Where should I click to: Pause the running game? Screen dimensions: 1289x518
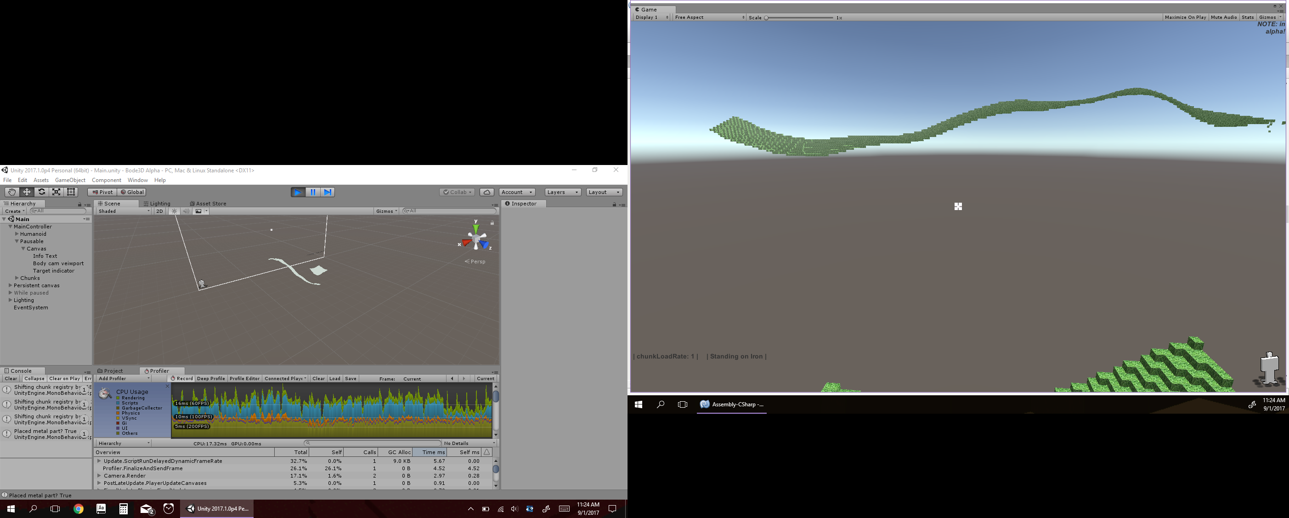coord(313,192)
